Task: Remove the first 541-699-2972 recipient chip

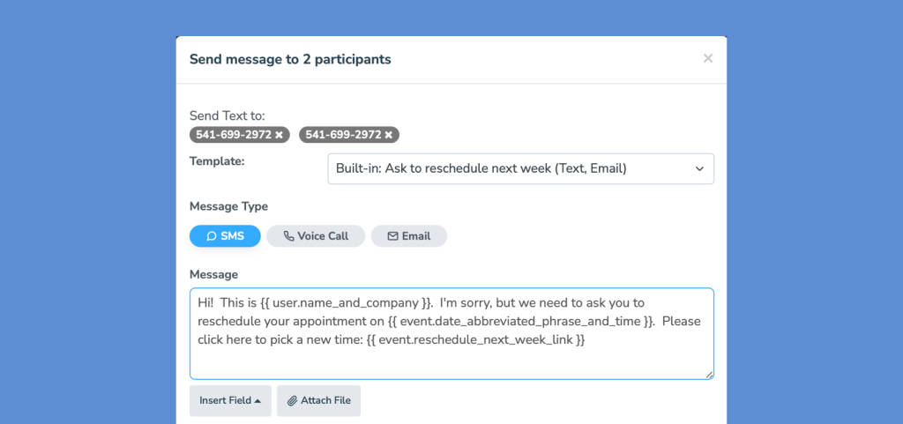Action: 279,135
